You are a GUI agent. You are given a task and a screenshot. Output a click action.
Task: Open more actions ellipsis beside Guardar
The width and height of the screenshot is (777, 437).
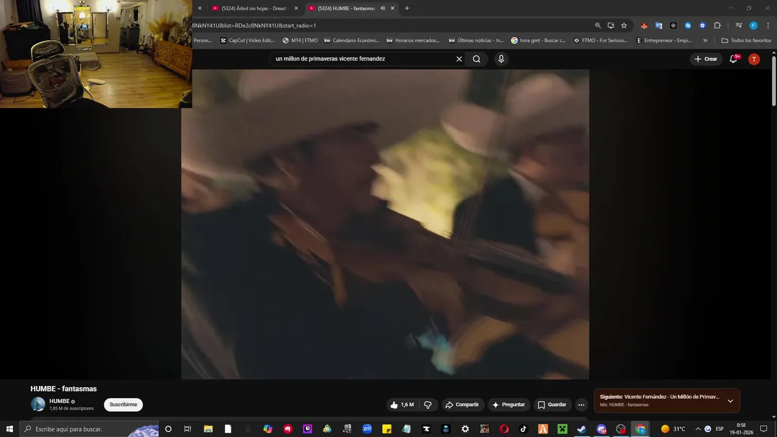coord(581,405)
